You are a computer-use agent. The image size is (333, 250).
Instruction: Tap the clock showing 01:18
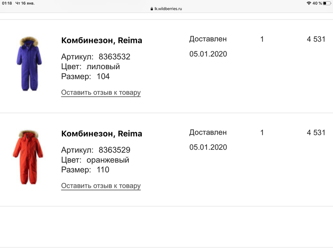pos(7,3)
